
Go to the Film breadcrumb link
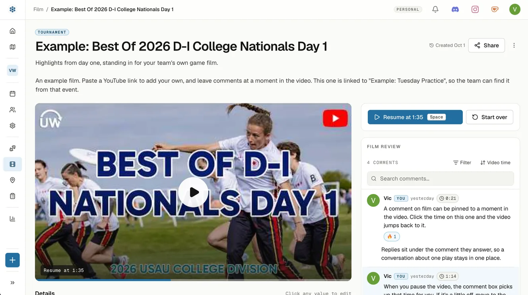(39, 9)
